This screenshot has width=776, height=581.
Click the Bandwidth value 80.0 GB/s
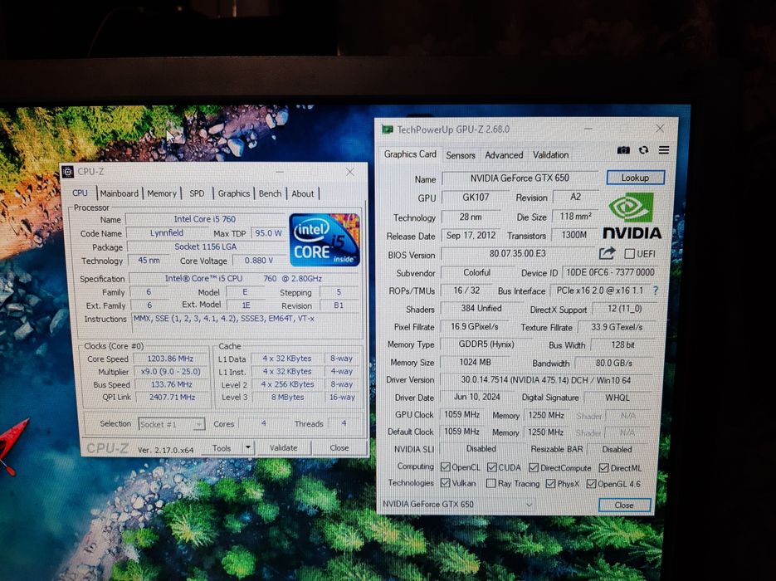pos(613,363)
